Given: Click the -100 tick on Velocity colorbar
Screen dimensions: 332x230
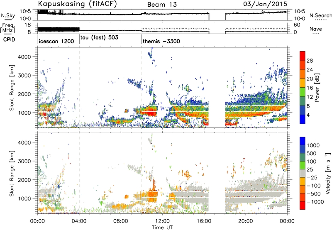Looking at the screenshot, I should pos(314,186).
